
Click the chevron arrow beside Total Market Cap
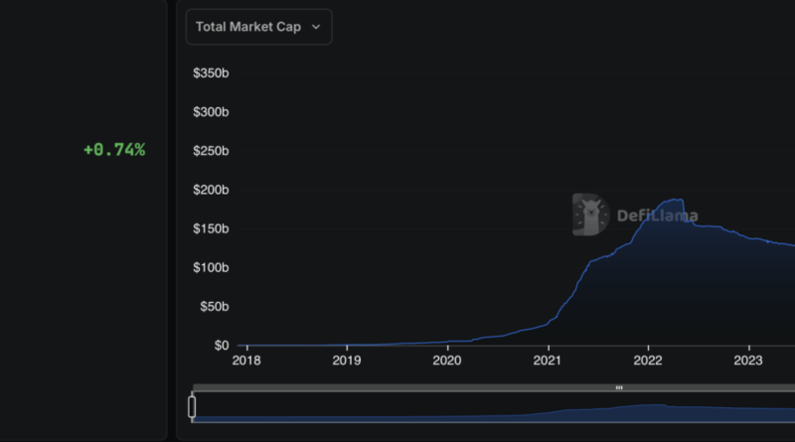pyautogui.click(x=316, y=27)
